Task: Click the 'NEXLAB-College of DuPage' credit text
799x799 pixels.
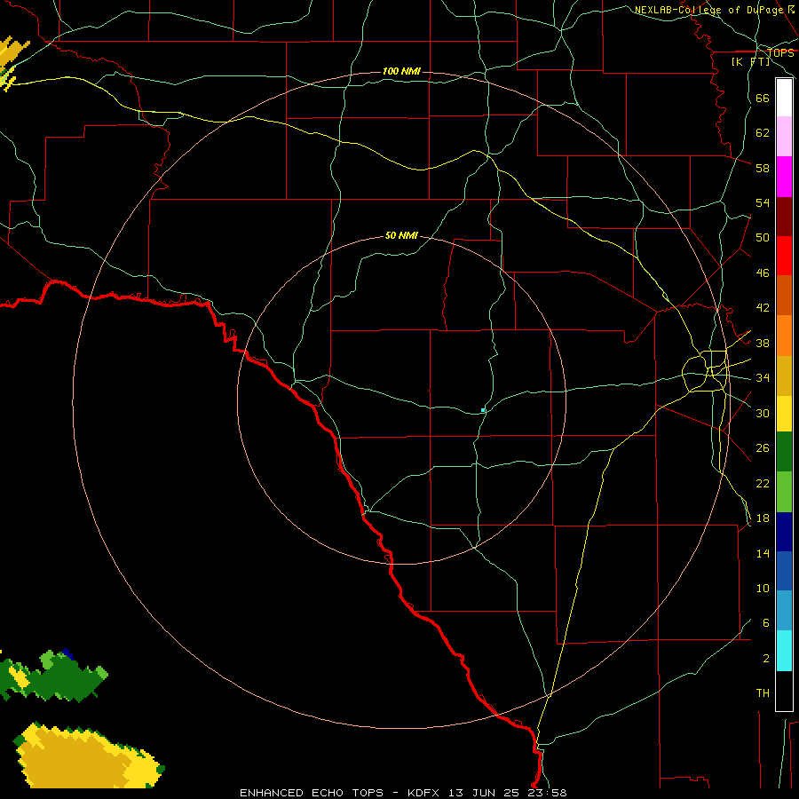Action: pyautogui.click(x=708, y=10)
